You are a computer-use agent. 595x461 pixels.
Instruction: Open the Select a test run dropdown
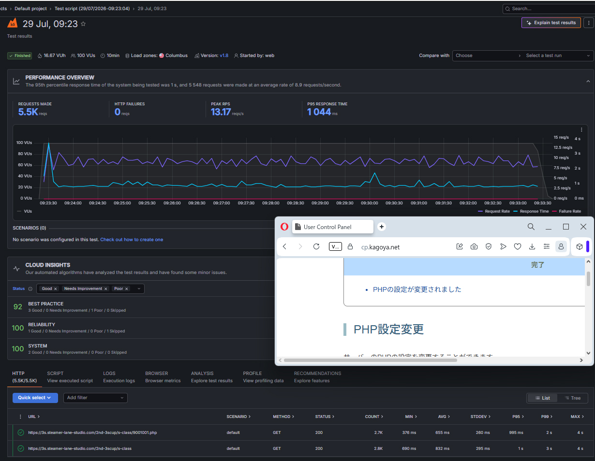click(558, 56)
